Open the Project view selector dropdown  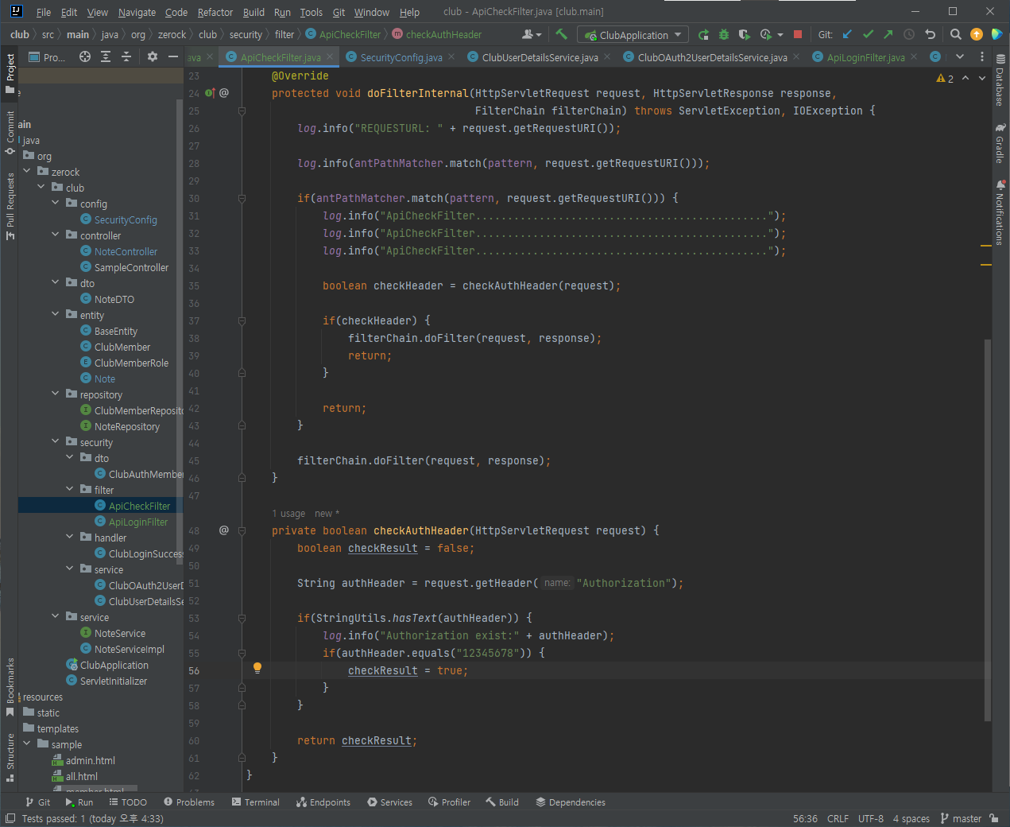coord(47,57)
